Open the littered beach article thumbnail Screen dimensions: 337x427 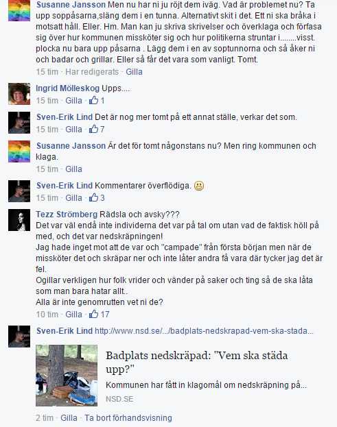coord(67,376)
